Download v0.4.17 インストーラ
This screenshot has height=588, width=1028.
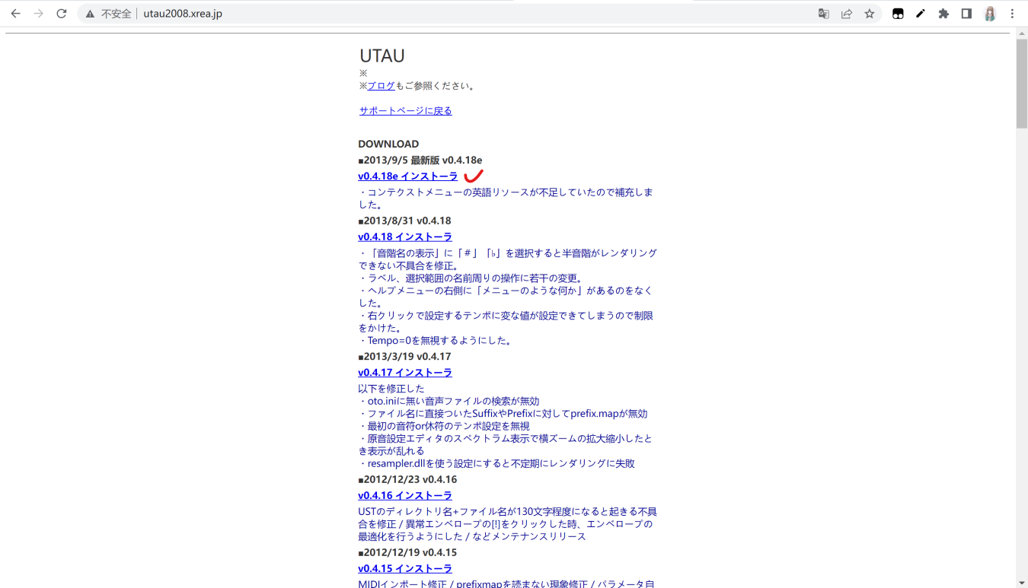point(405,373)
